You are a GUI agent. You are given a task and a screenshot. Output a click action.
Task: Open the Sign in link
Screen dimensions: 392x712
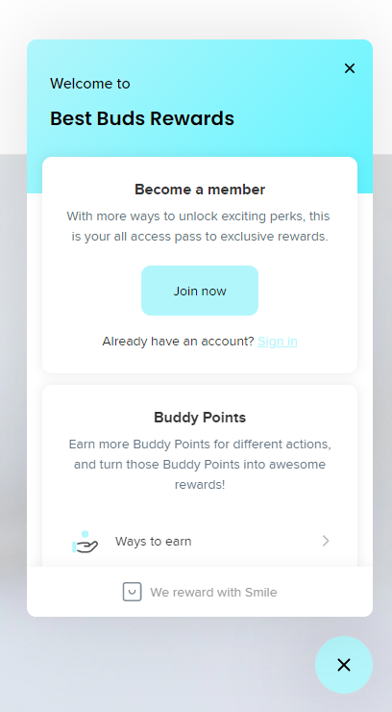278,341
